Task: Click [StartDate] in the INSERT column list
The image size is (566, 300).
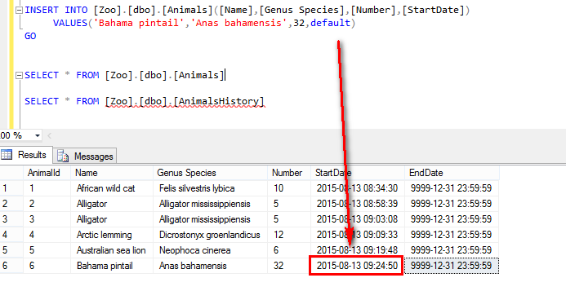Action: point(433,10)
